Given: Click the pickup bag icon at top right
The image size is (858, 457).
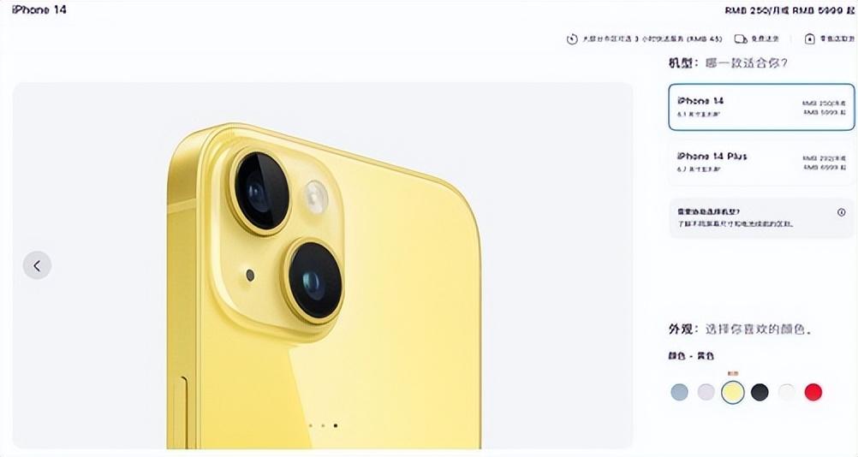Looking at the screenshot, I should pyautogui.click(x=810, y=39).
